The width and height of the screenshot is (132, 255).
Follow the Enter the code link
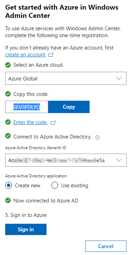click(31, 122)
